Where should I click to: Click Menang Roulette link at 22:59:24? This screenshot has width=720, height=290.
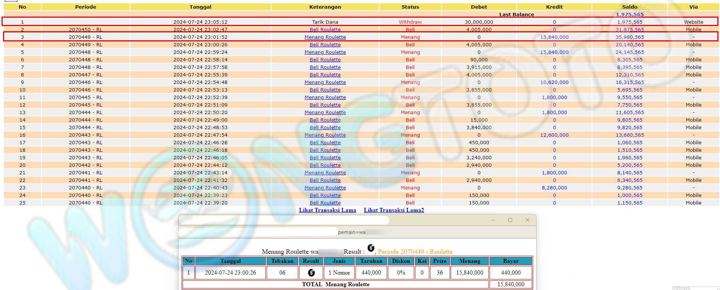[x=325, y=52]
